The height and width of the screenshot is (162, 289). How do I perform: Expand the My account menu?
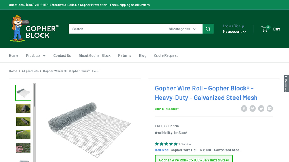(x=234, y=32)
